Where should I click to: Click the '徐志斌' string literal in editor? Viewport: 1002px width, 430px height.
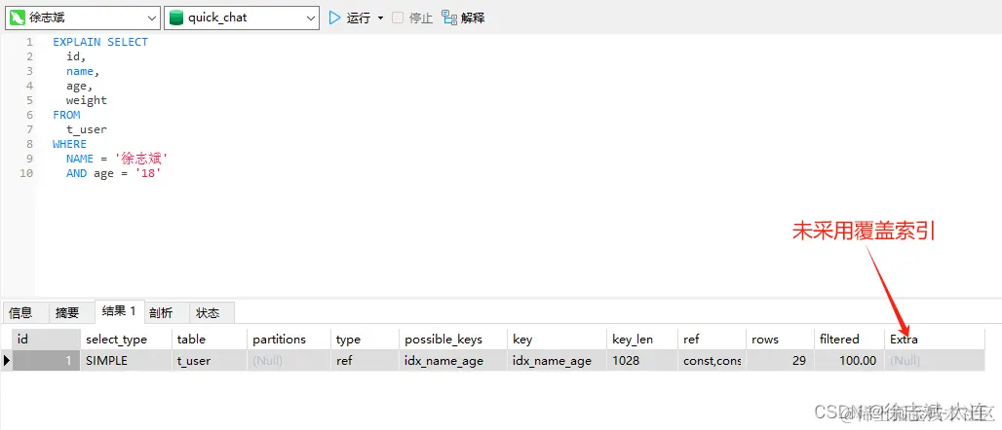[140, 159]
